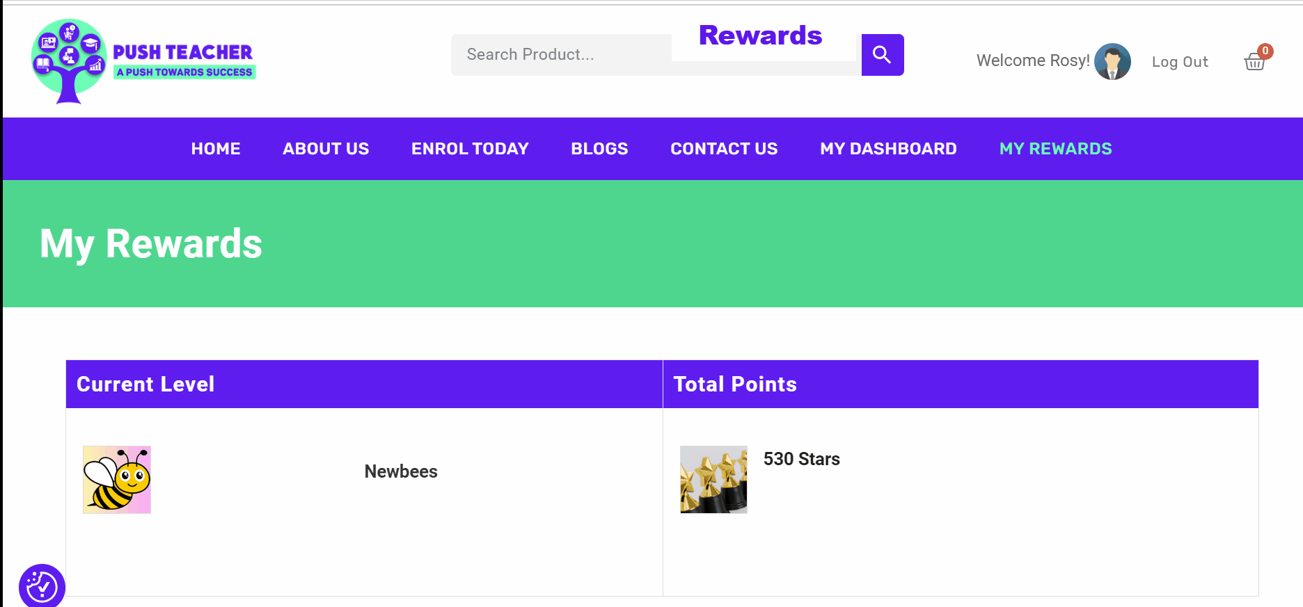Select the CONTACT US navigation item
This screenshot has width=1303, height=607.
tap(724, 148)
